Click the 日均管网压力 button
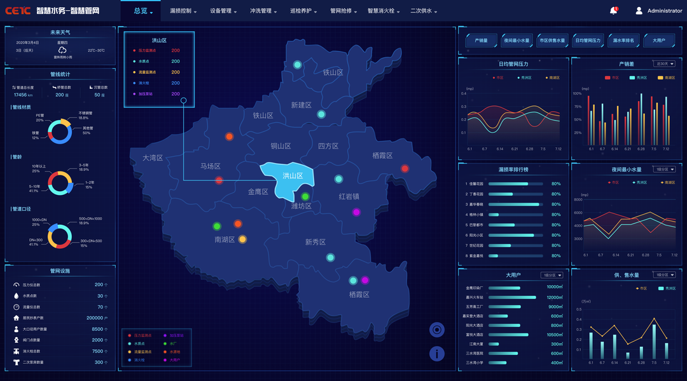The width and height of the screenshot is (687, 381). [x=588, y=40]
